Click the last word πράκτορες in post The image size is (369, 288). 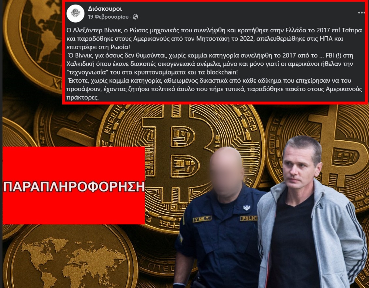82,97
